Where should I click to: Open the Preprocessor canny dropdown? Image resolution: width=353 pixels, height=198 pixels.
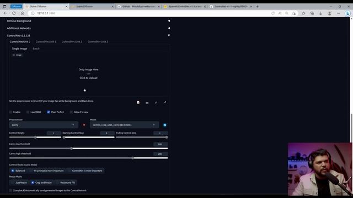tap(44, 125)
